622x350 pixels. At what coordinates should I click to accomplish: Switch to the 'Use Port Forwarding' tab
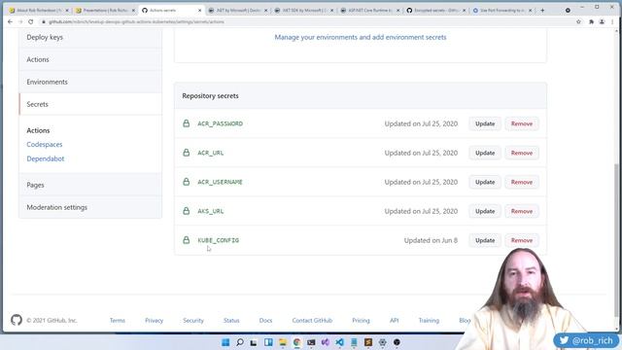click(502, 11)
